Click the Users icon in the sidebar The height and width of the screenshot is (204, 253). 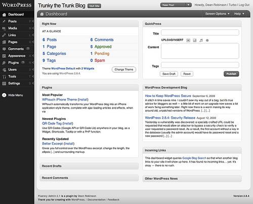[4, 70]
